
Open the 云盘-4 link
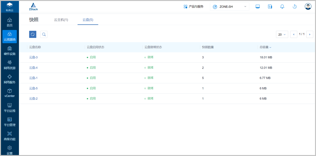click(33, 68)
